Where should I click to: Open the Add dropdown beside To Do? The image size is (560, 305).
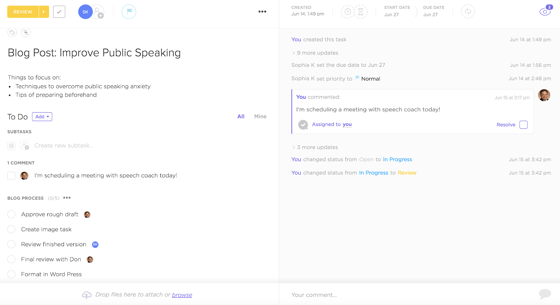(42, 117)
